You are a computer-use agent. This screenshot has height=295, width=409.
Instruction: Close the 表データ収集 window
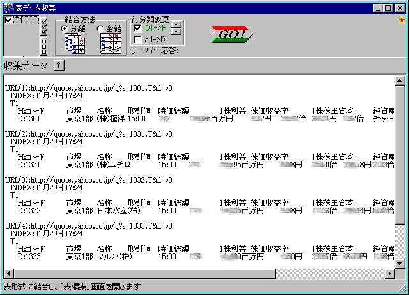click(x=400, y=8)
